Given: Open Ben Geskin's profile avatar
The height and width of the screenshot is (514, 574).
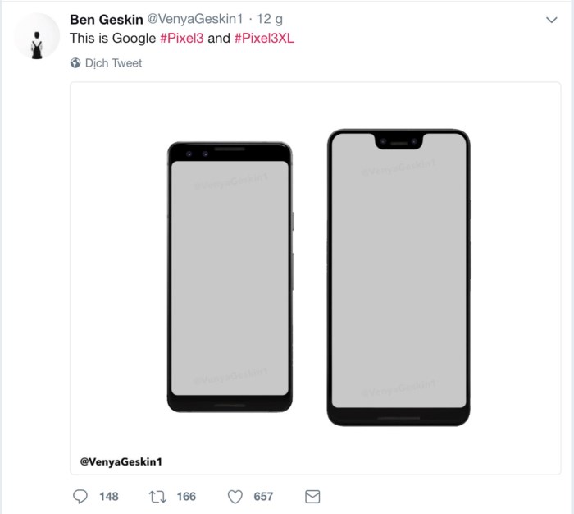Looking at the screenshot, I should click(37, 36).
